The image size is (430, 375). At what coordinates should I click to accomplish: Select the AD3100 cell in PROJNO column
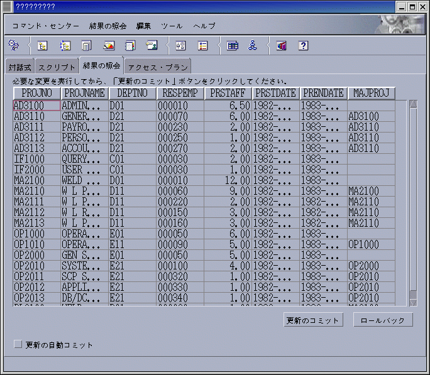click(36, 106)
